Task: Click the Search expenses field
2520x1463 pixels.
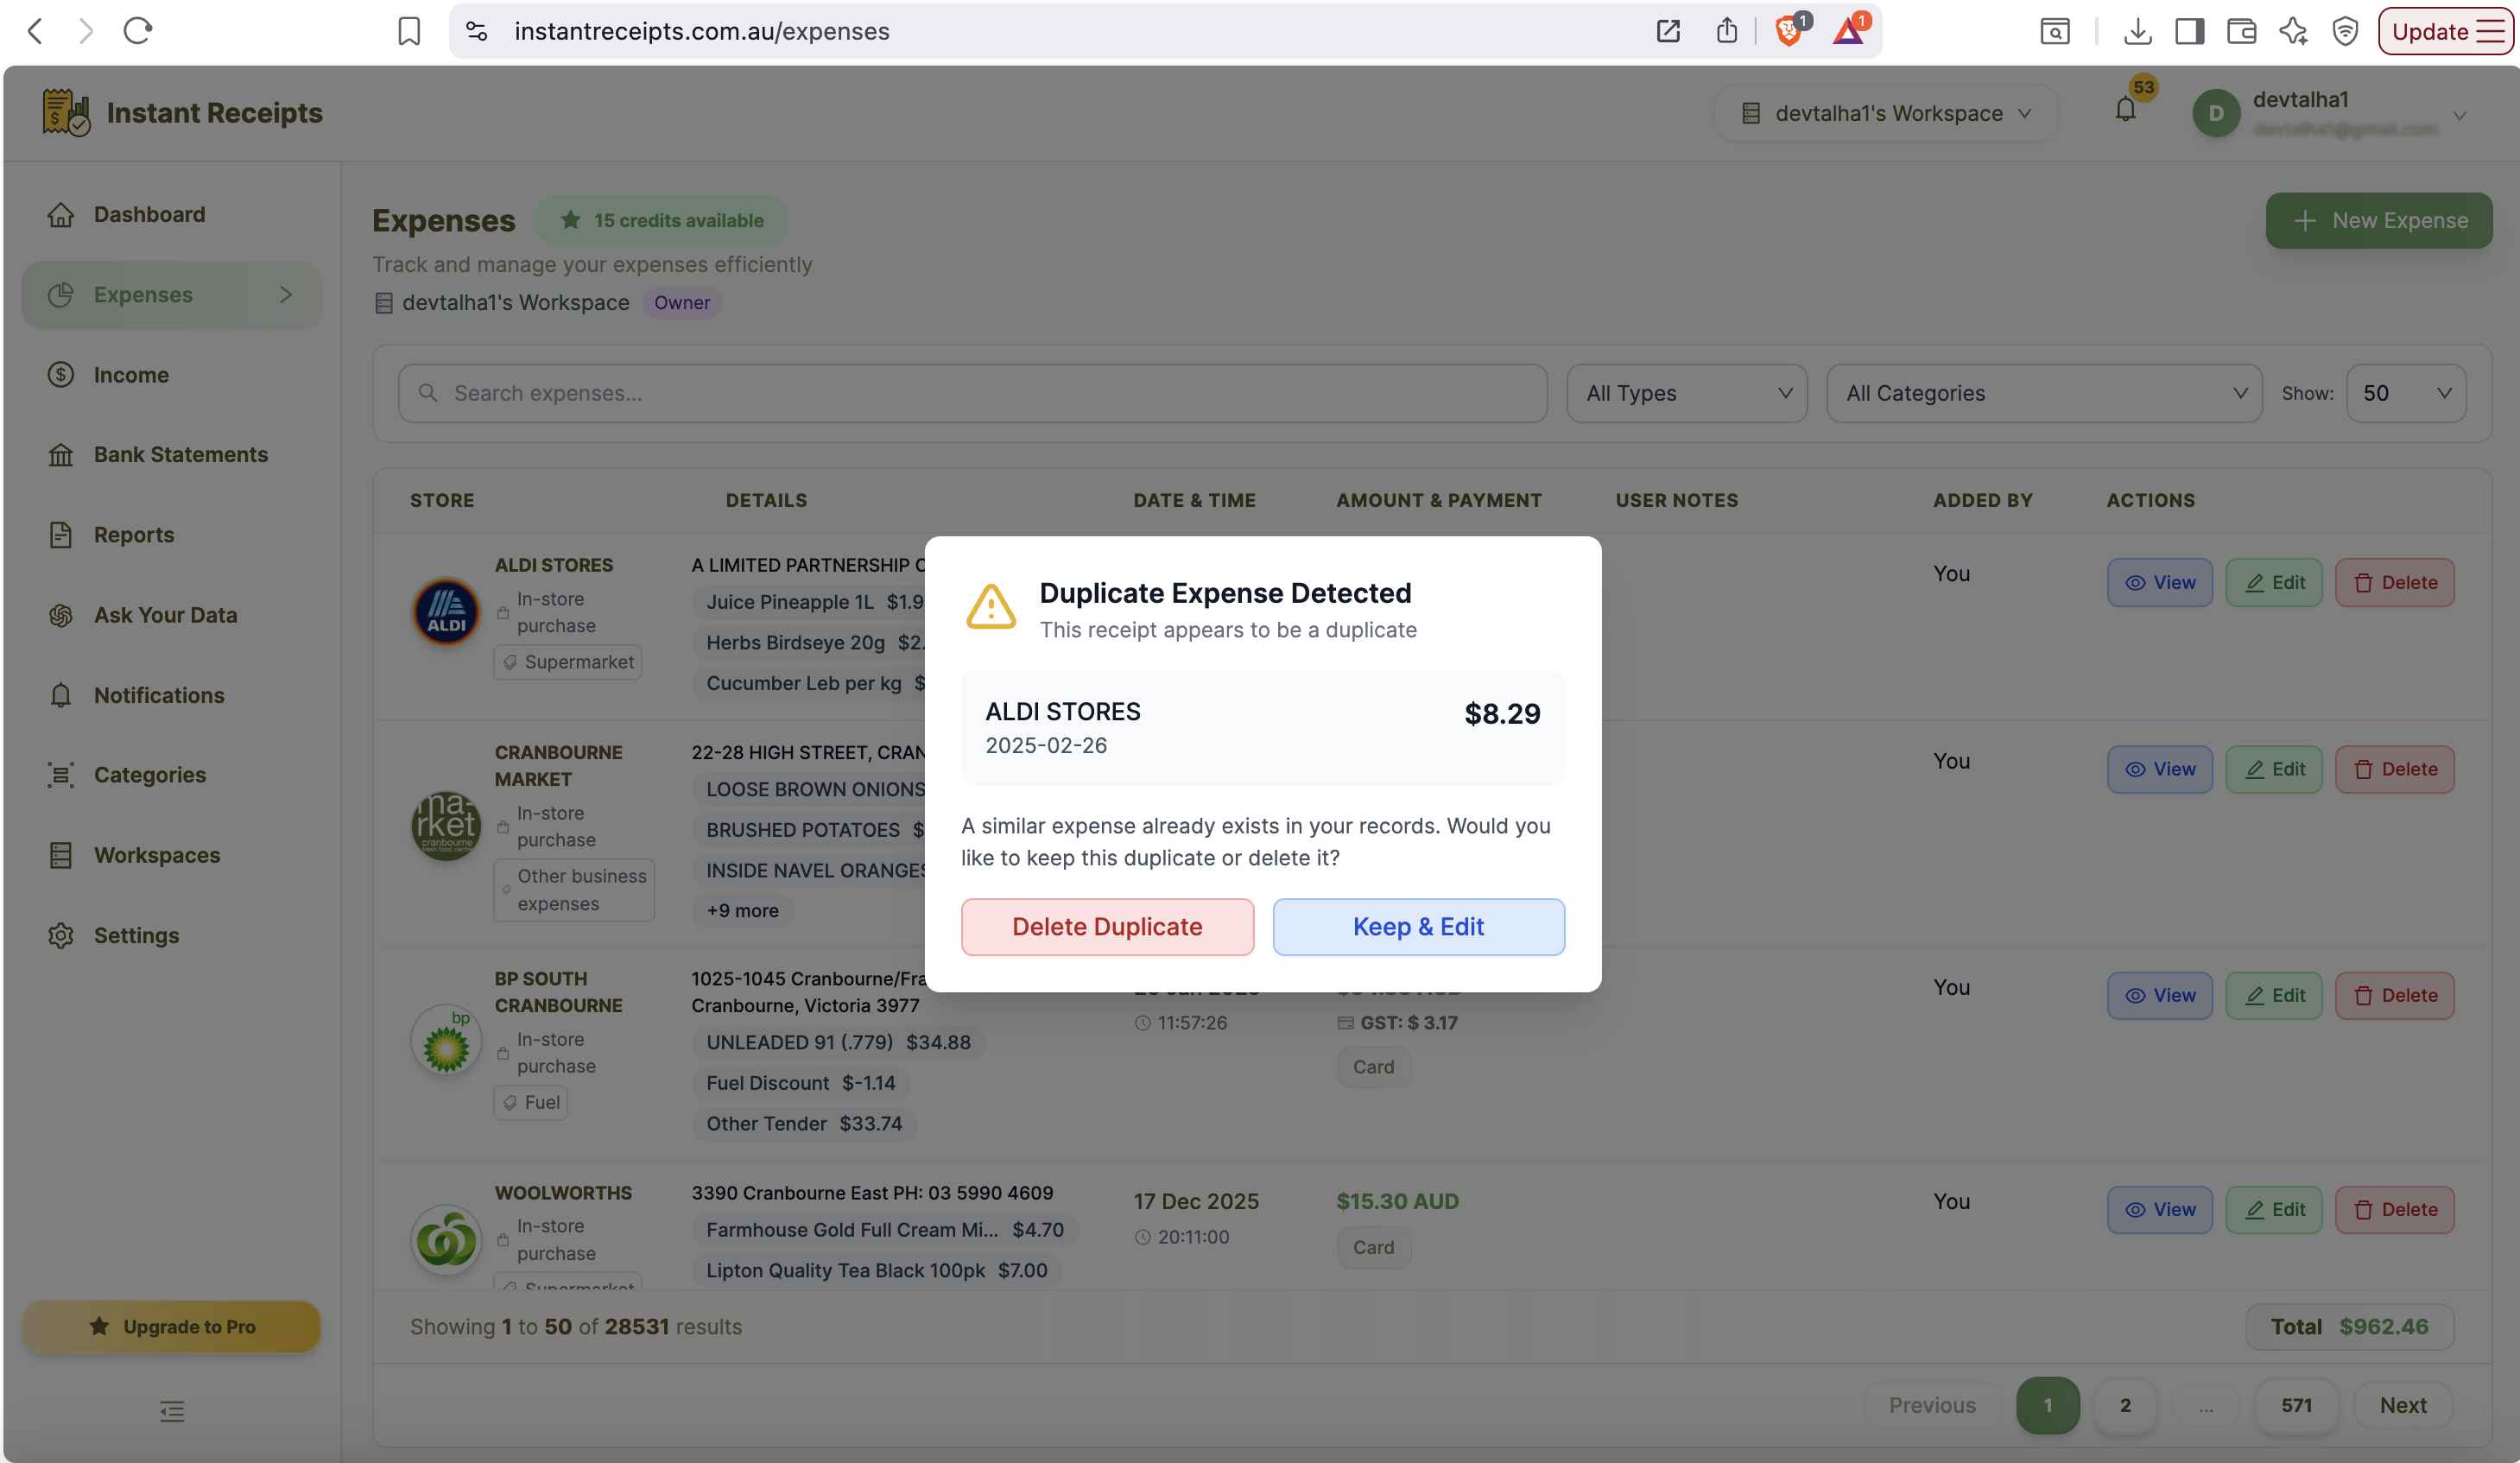Action: point(972,393)
